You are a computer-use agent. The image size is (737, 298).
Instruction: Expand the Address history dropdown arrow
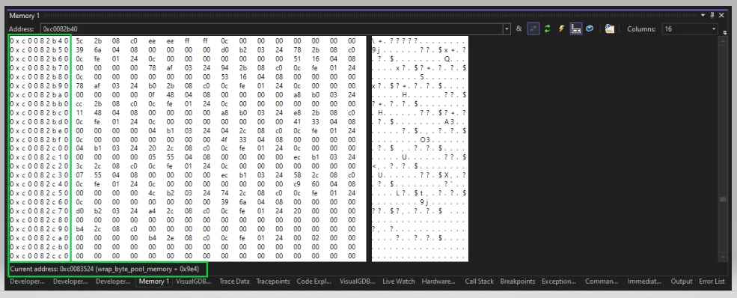pos(507,29)
